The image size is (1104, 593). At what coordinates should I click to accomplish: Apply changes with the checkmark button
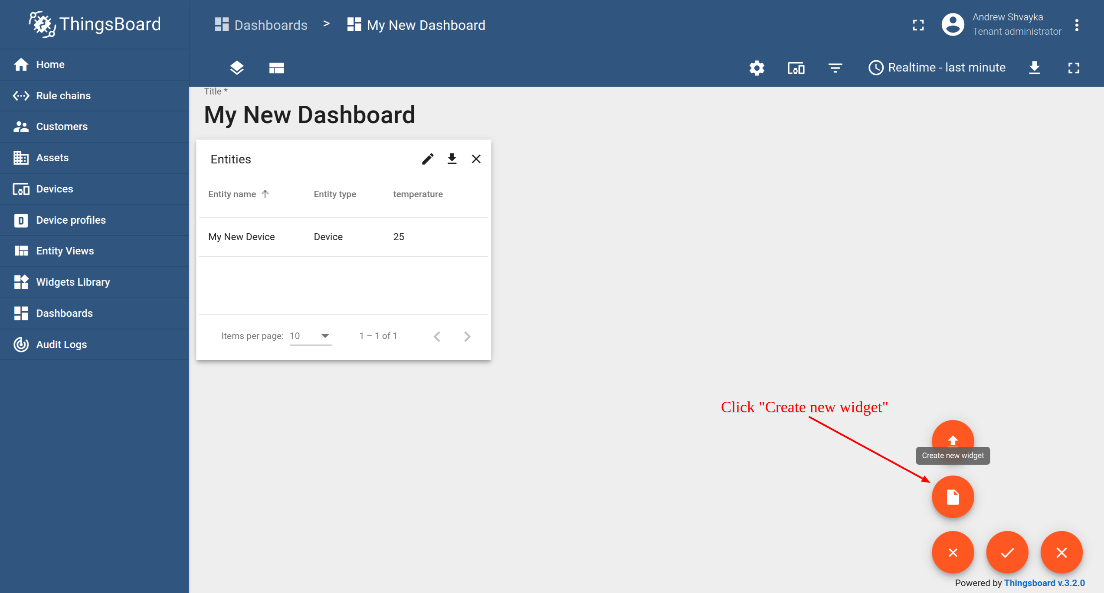coord(1007,553)
